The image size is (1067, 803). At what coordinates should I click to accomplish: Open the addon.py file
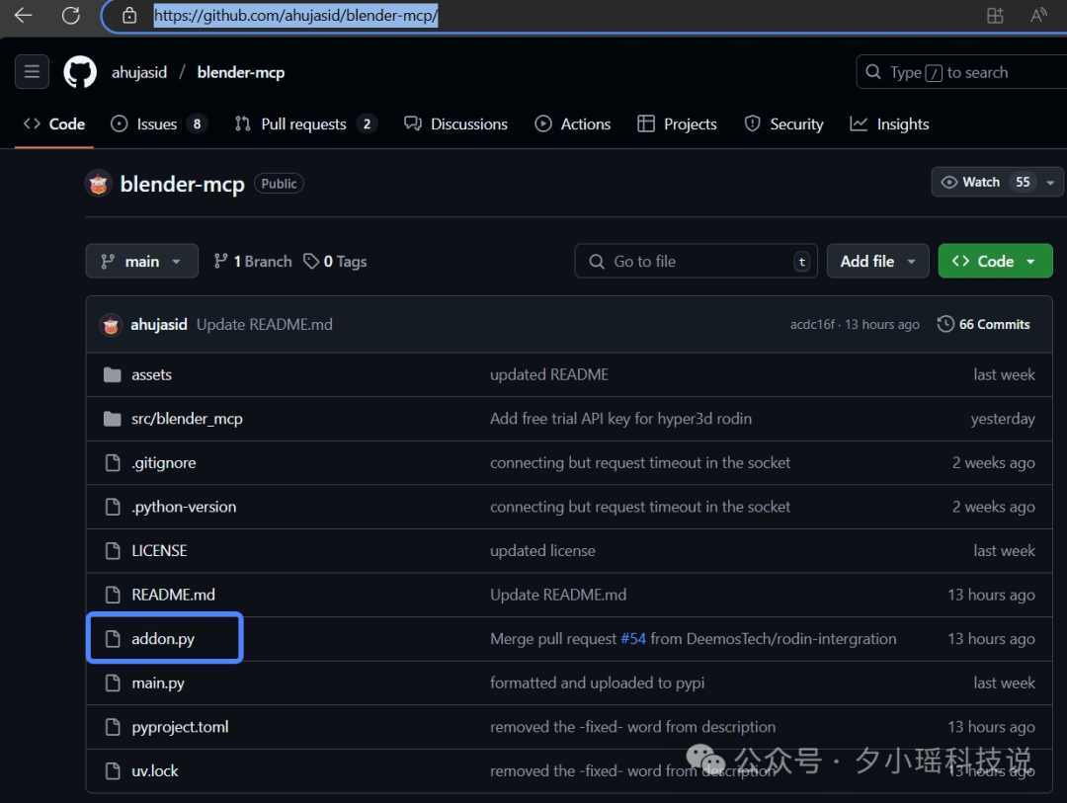pos(163,639)
